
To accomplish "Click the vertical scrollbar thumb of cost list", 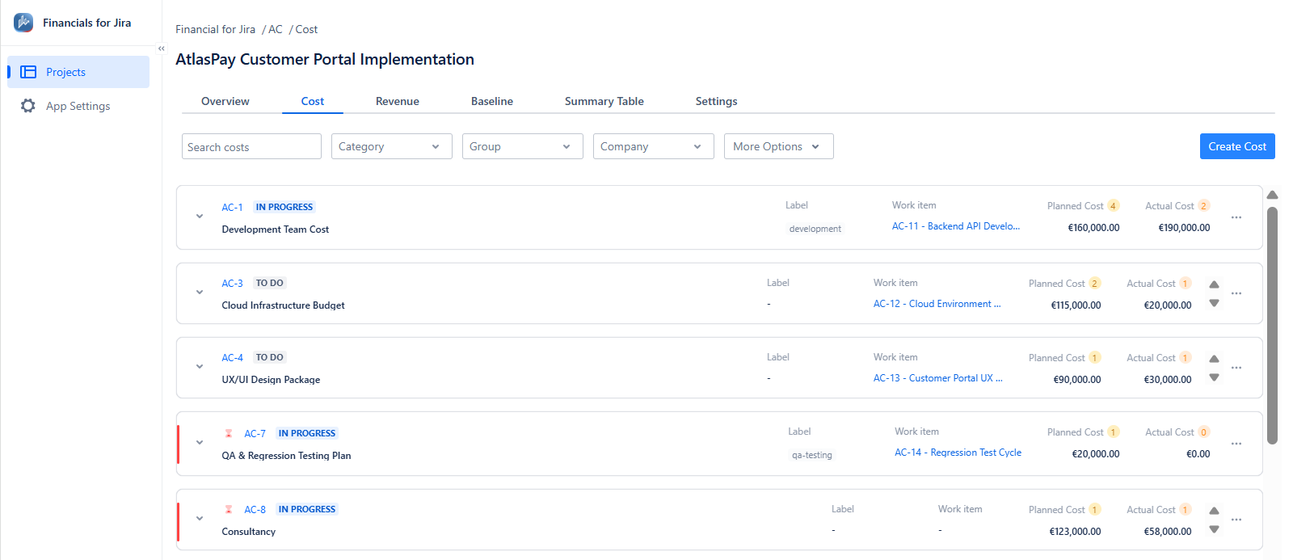I will (1272, 326).
